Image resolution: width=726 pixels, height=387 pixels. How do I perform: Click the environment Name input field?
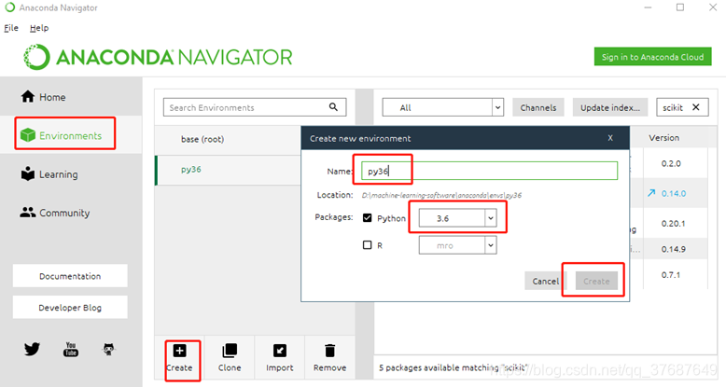tap(489, 171)
